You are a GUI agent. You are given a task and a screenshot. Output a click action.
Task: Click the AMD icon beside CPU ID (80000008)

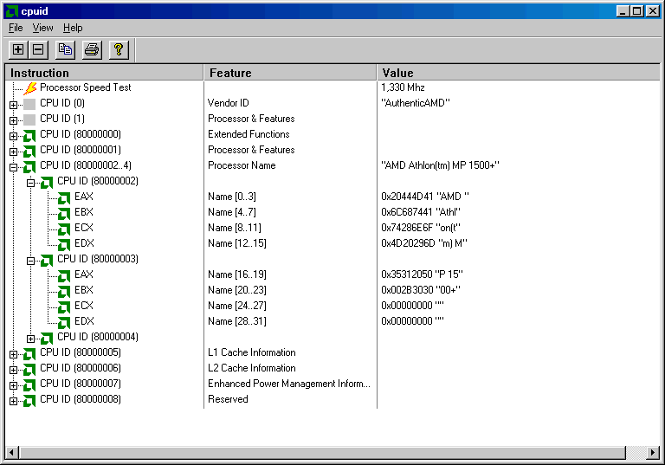(x=29, y=401)
